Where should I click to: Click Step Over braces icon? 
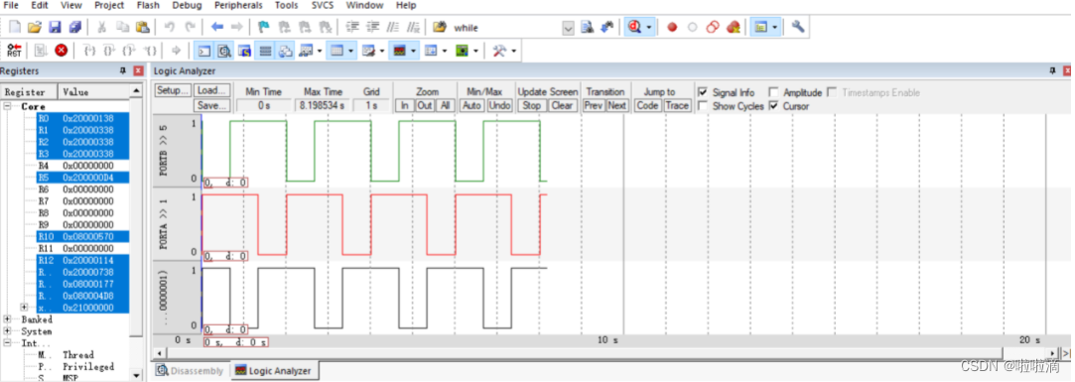(109, 50)
